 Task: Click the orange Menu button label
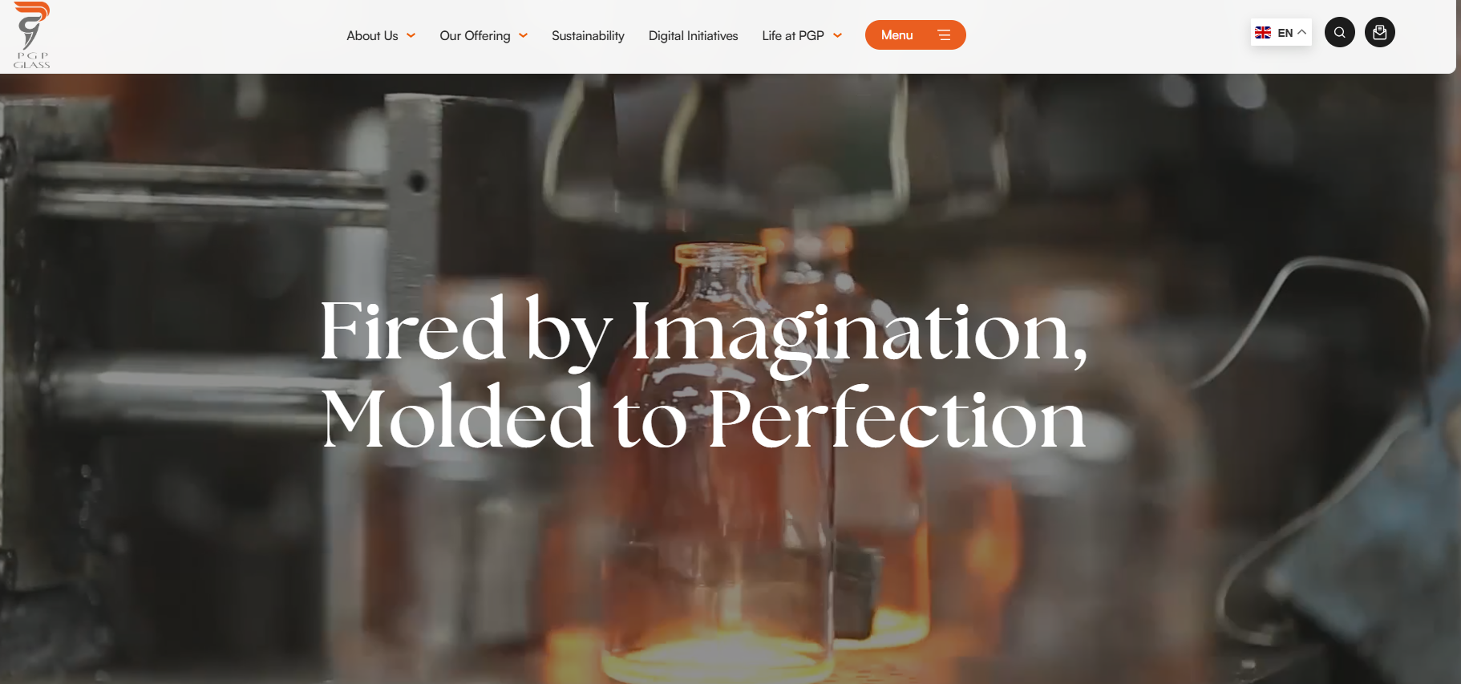point(896,35)
